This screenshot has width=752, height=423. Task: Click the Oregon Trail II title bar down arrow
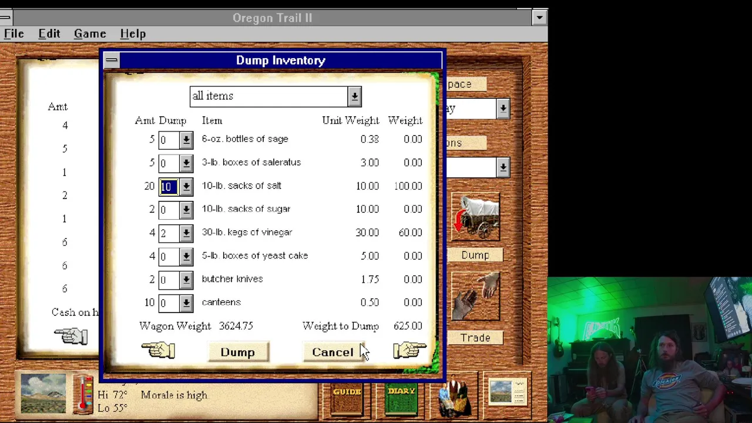click(x=539, y=18)
